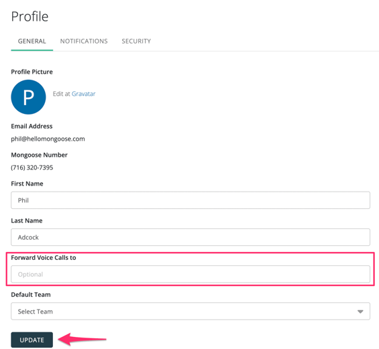Focus the First Name field containing Phil

tap(191, 200)
